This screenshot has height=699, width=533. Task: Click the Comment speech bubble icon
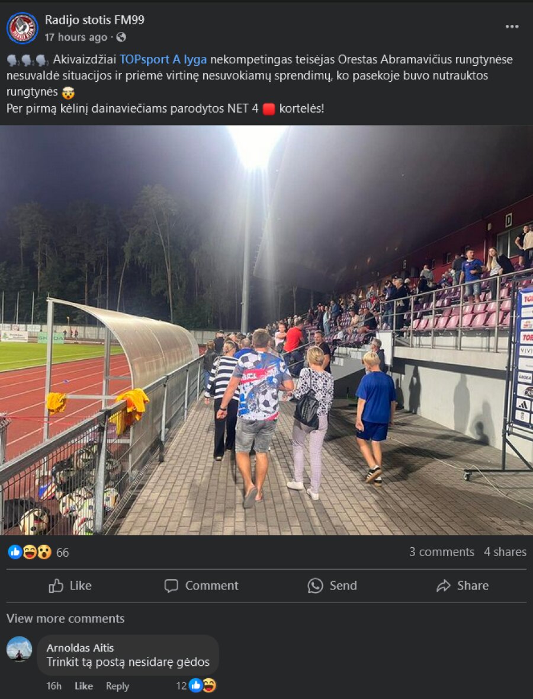pos(171,586)
